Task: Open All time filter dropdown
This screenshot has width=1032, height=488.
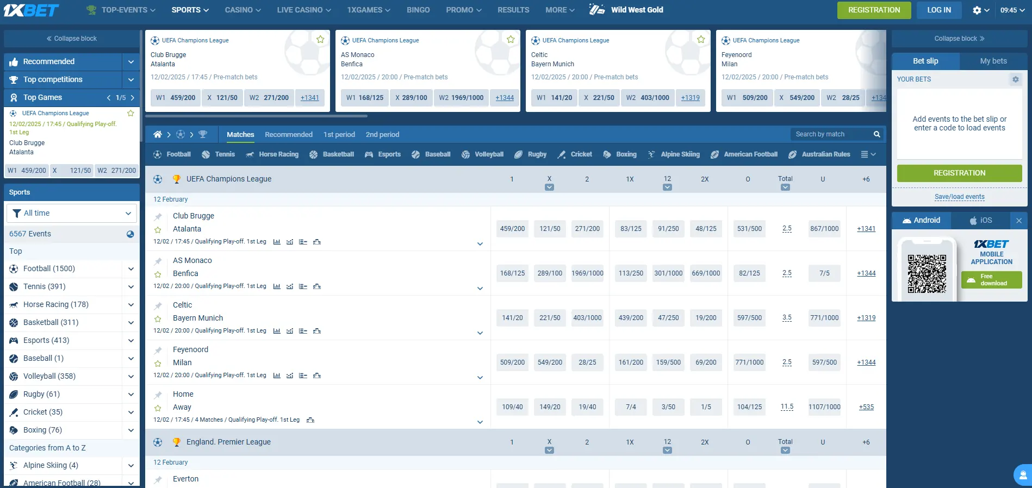Action: [72, 213]
